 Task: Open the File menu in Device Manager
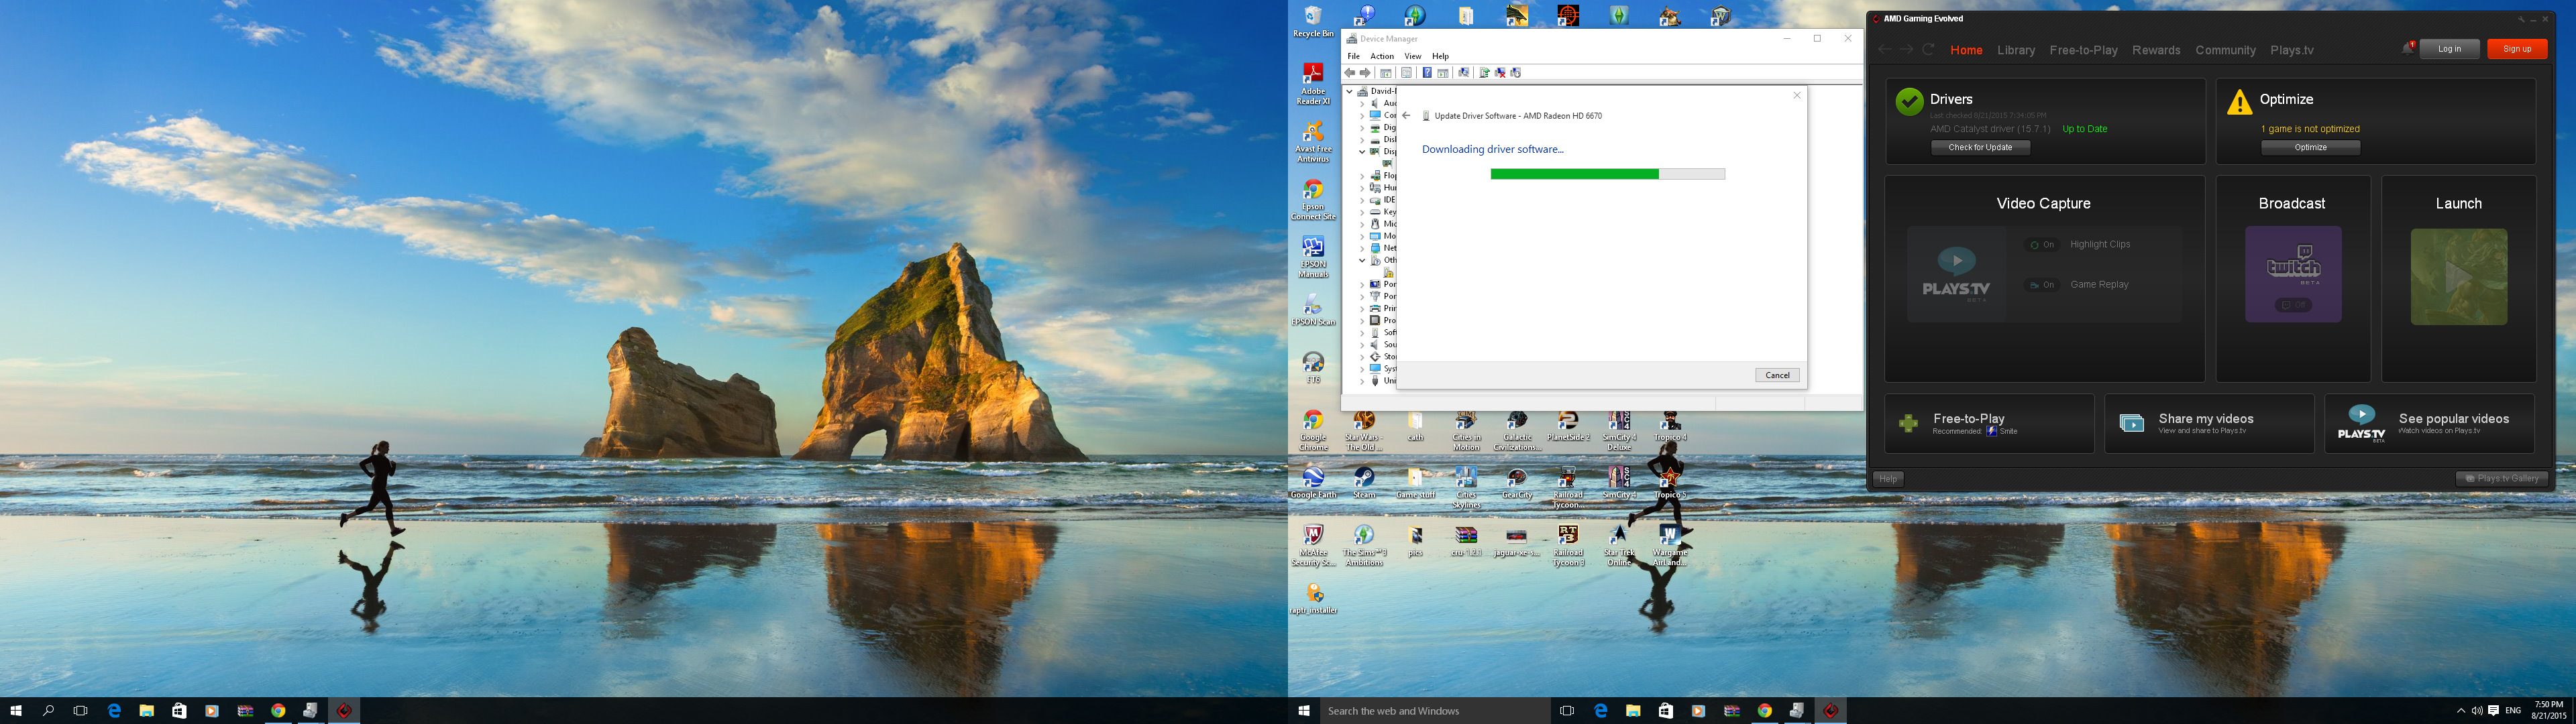click(x=1353, y=56)
